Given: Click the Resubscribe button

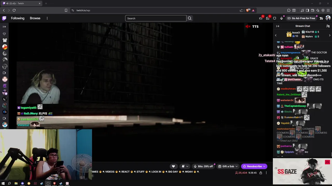Looking at the screenshot, I should [x=254, y=166].
